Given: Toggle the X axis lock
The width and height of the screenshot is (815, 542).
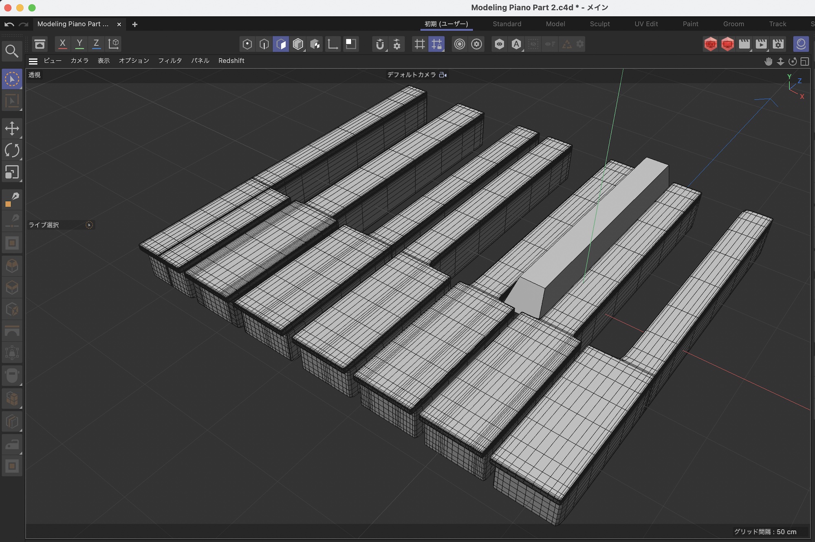Looking at the screenshot, I should 62,44.
